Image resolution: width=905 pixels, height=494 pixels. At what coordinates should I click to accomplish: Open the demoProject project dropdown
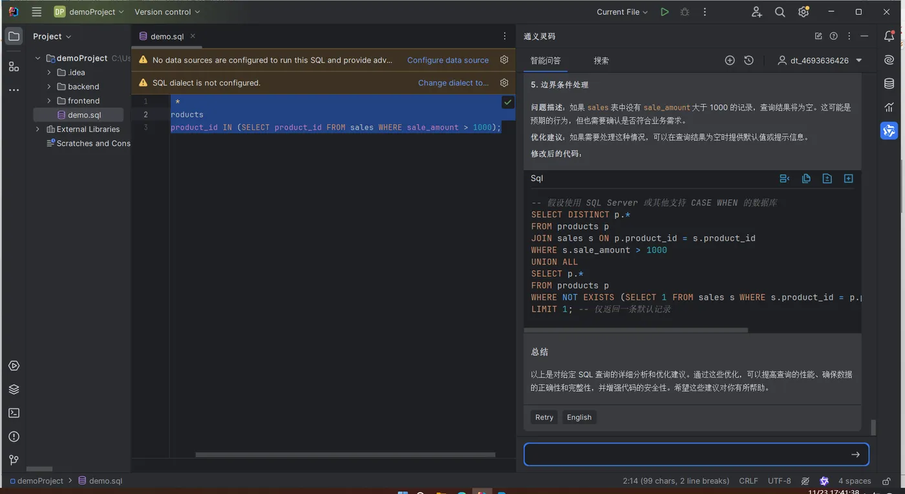pyautogui.click(x=89, y=12)
